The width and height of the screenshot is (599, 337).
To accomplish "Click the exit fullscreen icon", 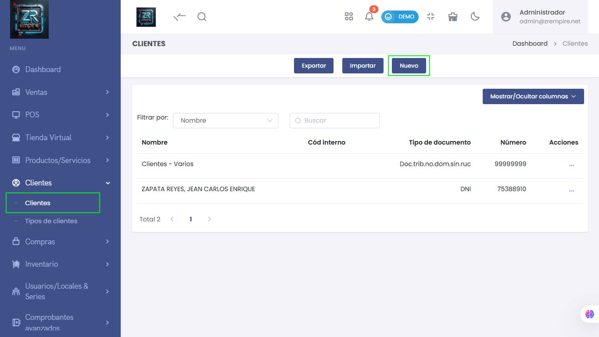I will [x=430, y=17].
